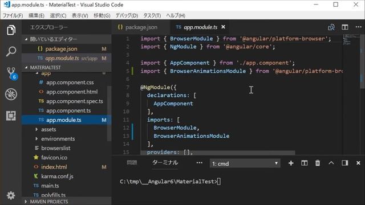Open the Debug view in activity bar

(11, 95)
